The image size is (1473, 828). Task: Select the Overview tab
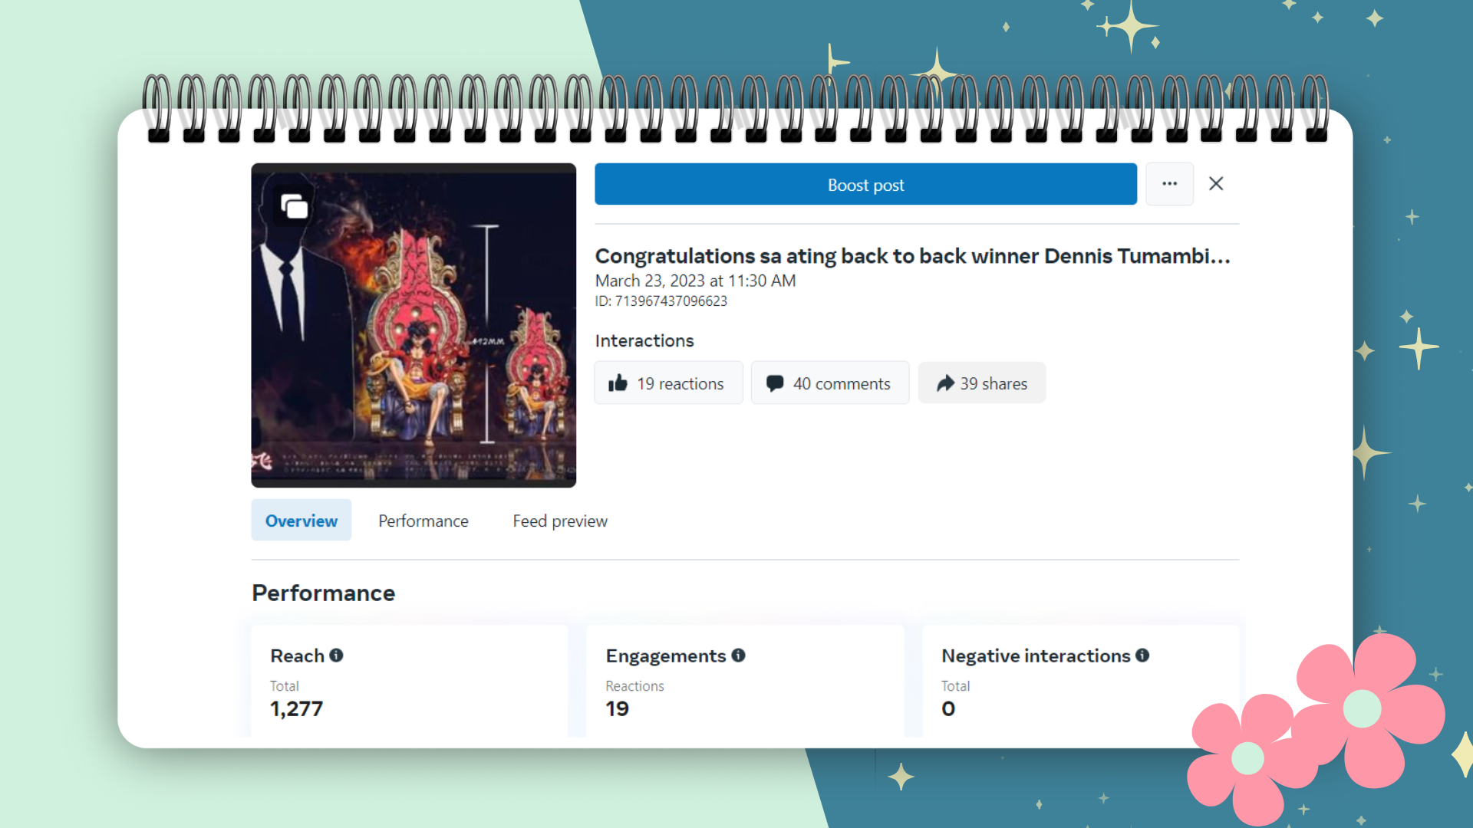pyautogui.click(x=302, y=521)
